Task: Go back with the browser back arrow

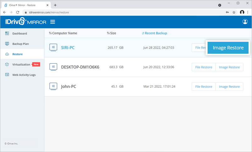Action: (x=4, y=12)
